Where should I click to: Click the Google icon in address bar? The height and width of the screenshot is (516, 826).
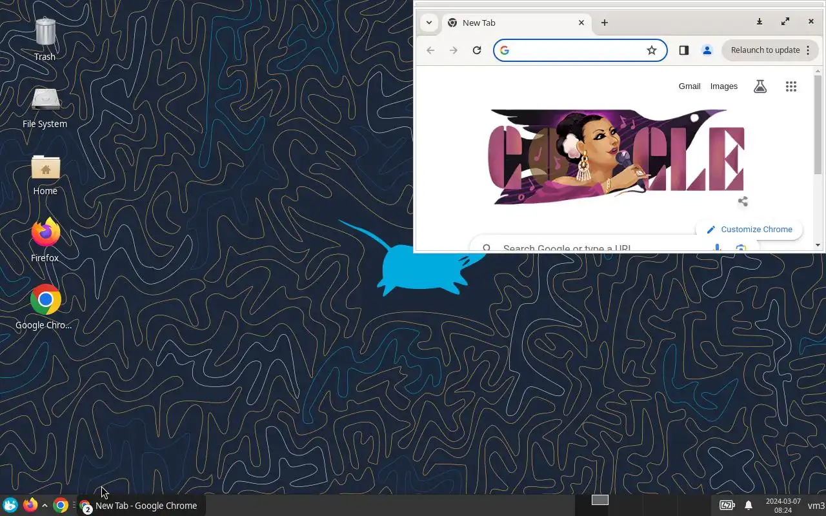pyautogui.click(x=505, y=50)
